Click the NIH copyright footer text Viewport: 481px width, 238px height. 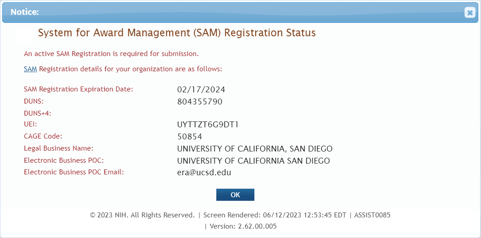pos(142,215)
